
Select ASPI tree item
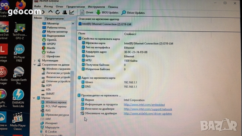[x=49, y=85]
